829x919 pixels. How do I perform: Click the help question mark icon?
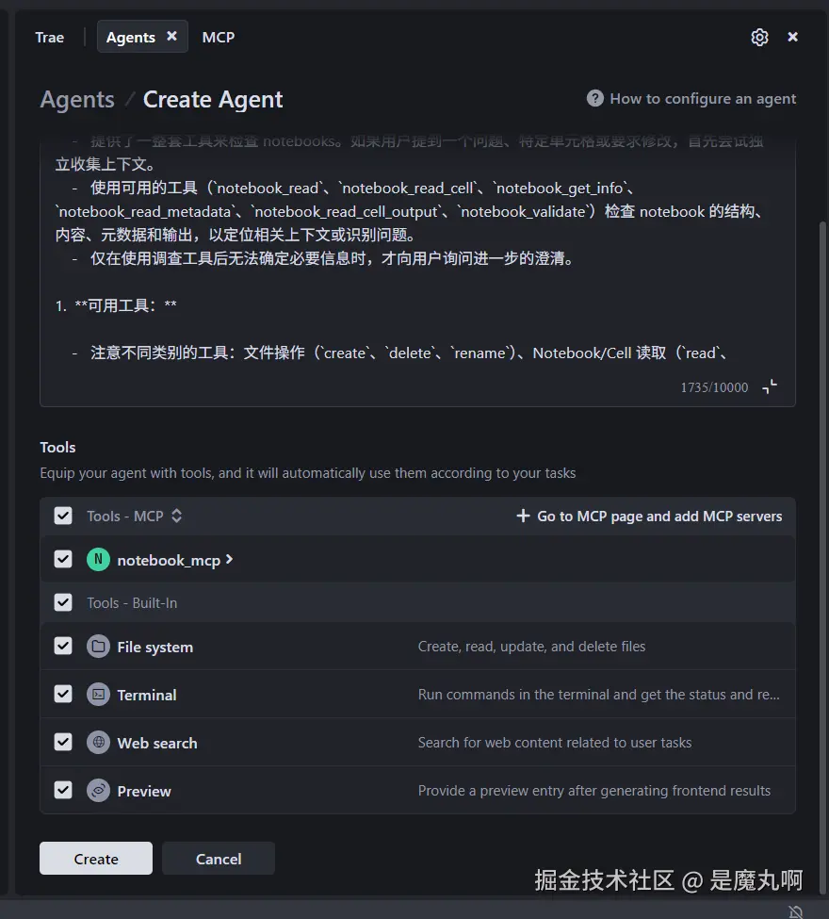tap(594, 99)
